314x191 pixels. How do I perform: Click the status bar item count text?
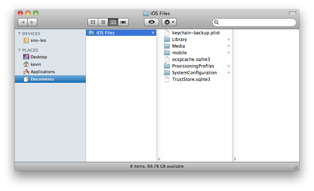click(157, 166)
